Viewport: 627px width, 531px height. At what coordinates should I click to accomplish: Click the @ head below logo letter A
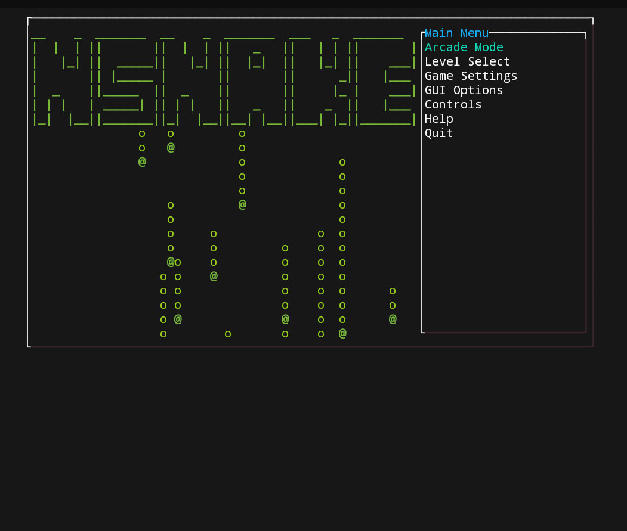(x=242, y=205)
